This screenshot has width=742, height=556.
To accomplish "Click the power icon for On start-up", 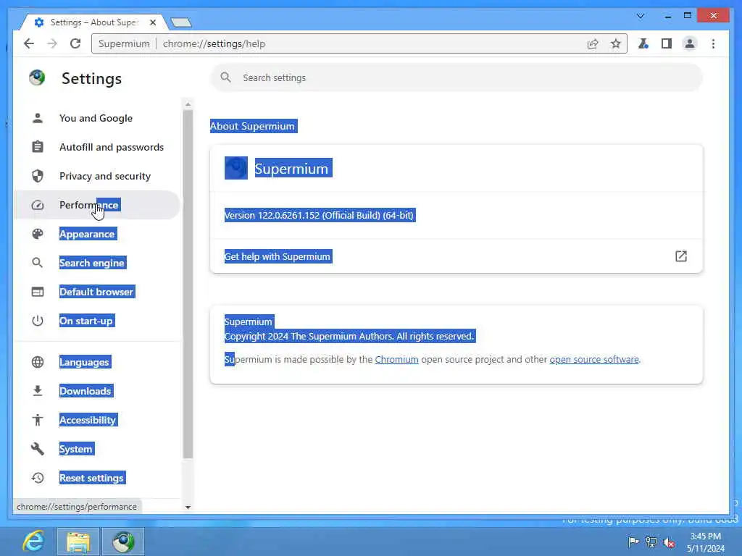I will 38,321.
